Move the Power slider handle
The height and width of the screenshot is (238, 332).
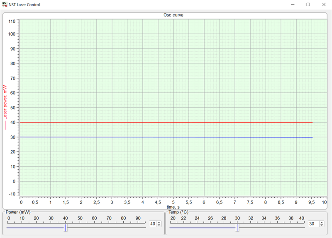click(x=66, y=228)
